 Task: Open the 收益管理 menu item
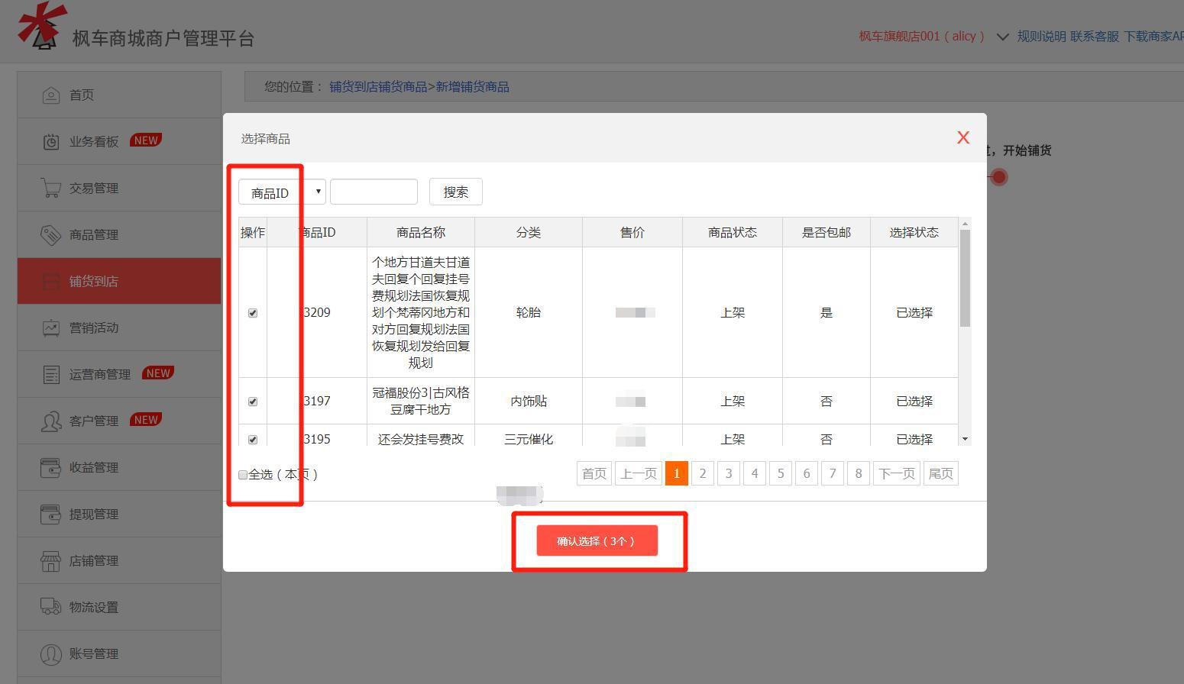[94, 468]
